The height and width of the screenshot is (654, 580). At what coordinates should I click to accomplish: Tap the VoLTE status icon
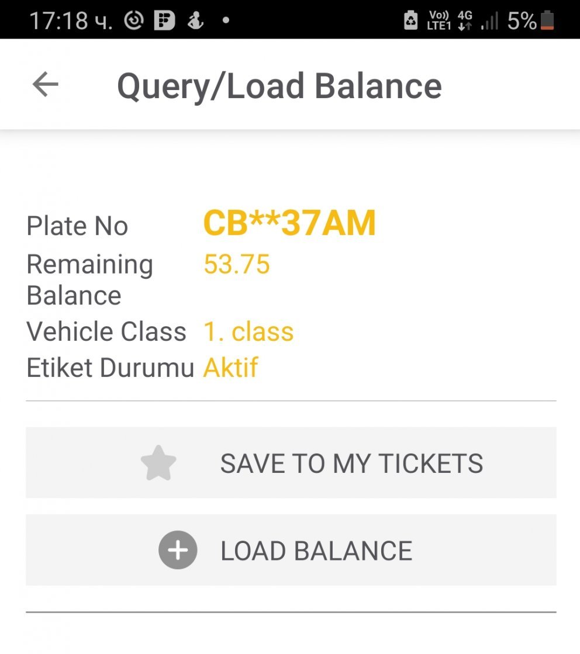(x=439, y=20)
